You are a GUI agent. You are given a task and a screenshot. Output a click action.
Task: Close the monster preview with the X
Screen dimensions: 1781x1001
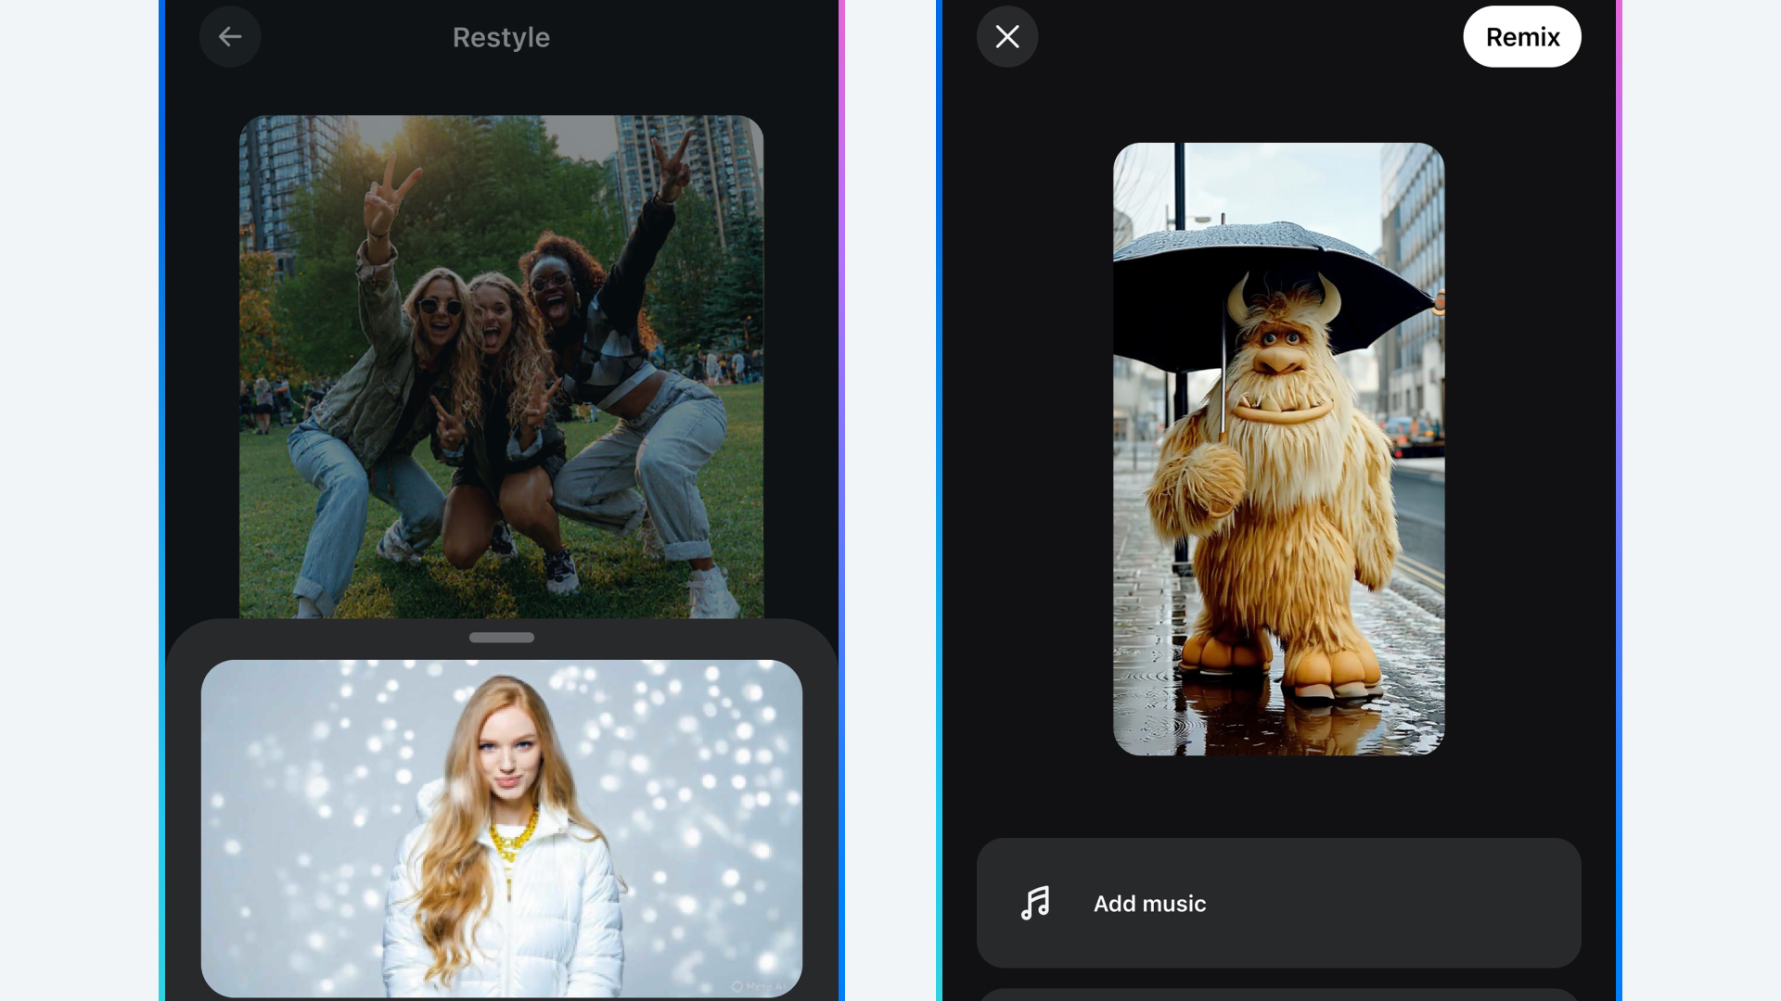(1006, 37)
